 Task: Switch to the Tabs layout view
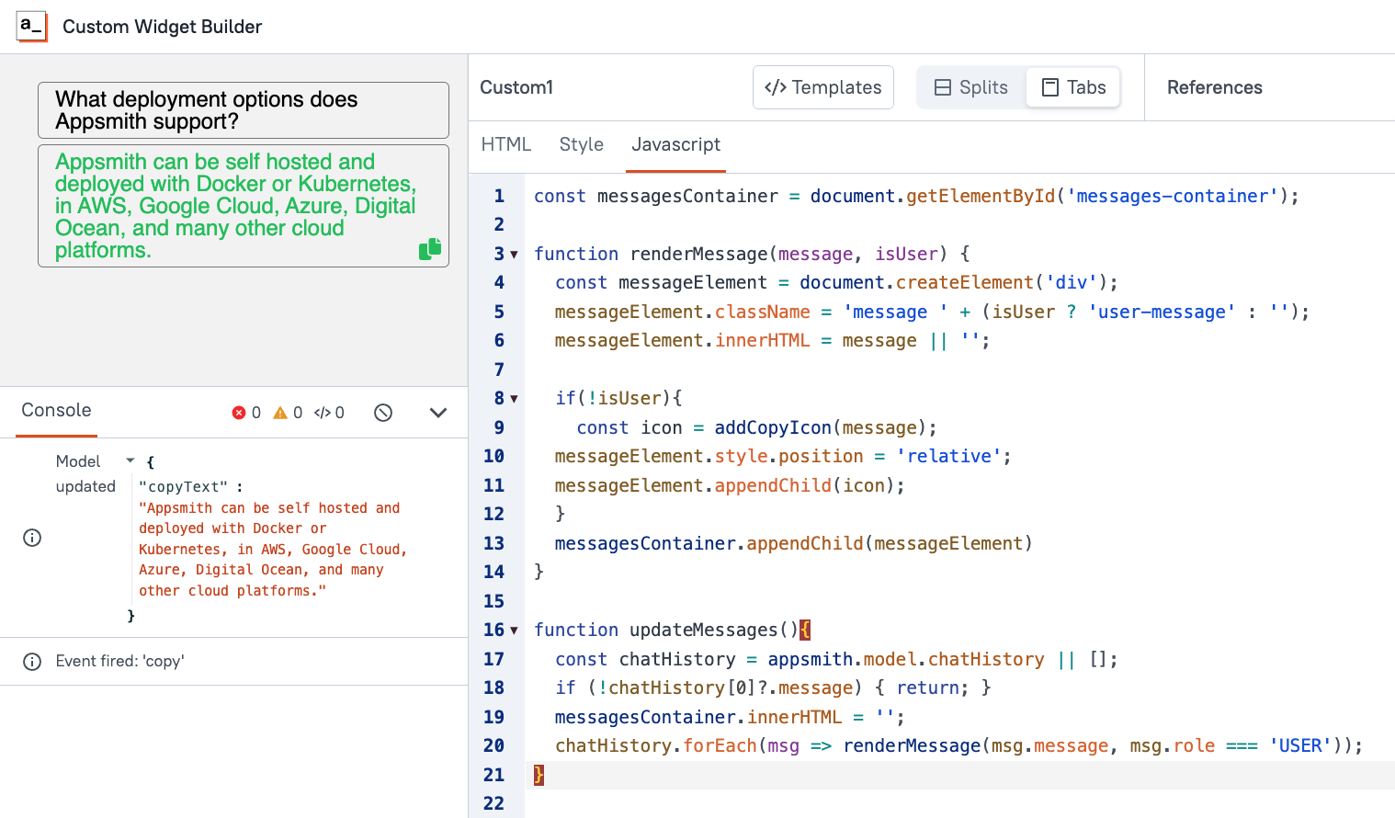1072,87
